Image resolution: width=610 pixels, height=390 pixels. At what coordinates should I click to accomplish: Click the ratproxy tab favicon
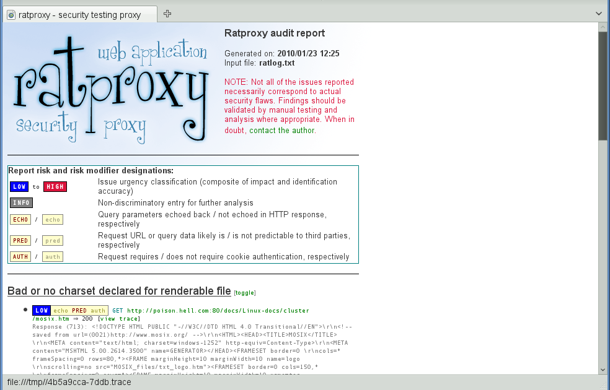click(11, 15)
